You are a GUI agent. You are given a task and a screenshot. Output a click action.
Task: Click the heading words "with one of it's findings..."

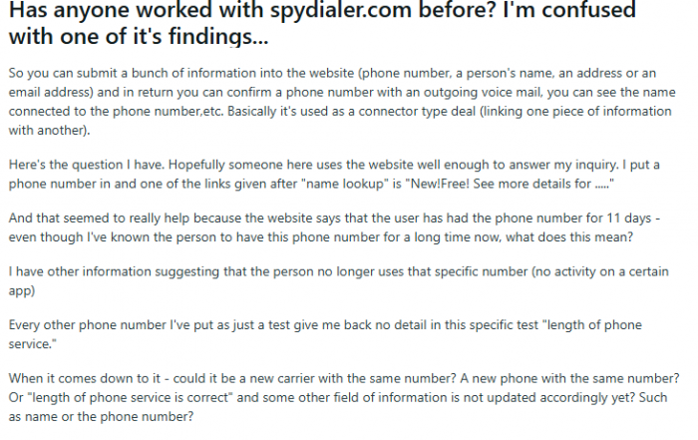[139, 37]
